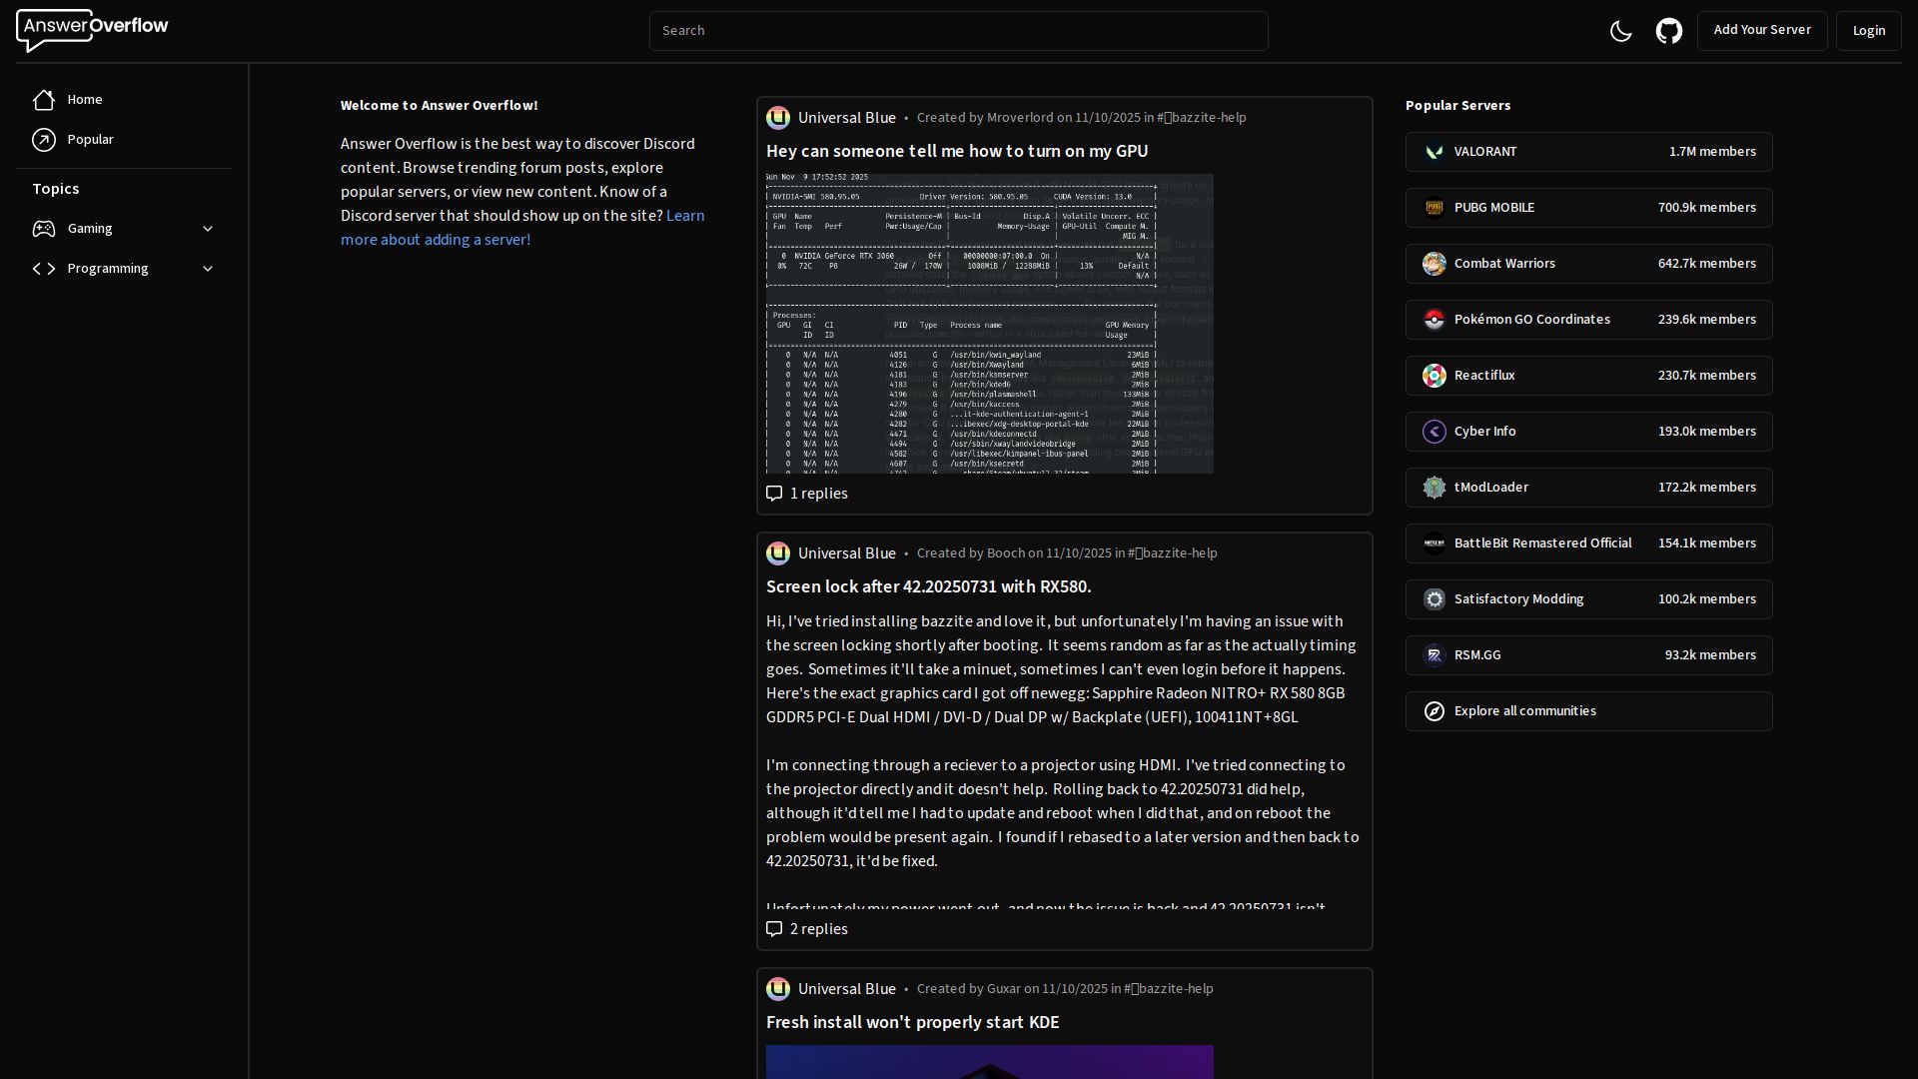Open Popular in sidebar
This screenshot has width=1918, height=1079.
90,140
